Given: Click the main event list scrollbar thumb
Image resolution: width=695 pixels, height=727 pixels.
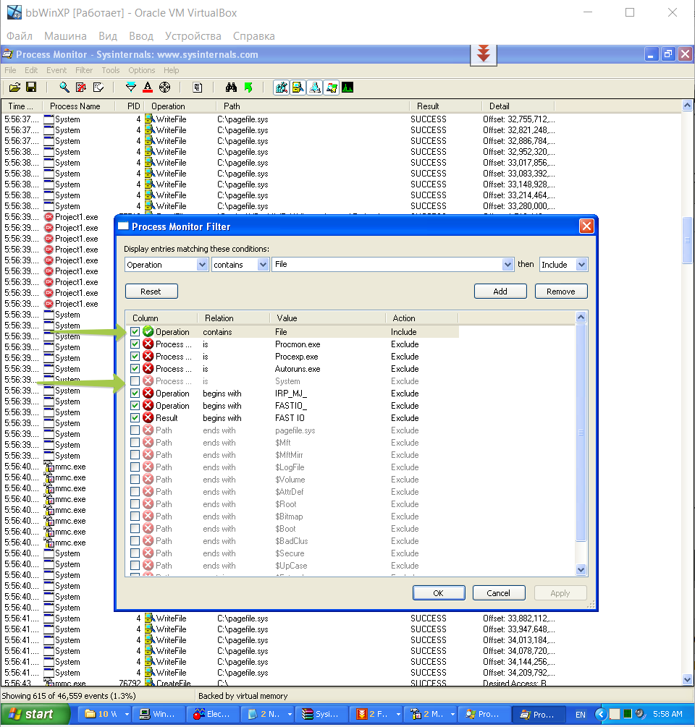Looking at the screenshot, I should click(688, 240).
